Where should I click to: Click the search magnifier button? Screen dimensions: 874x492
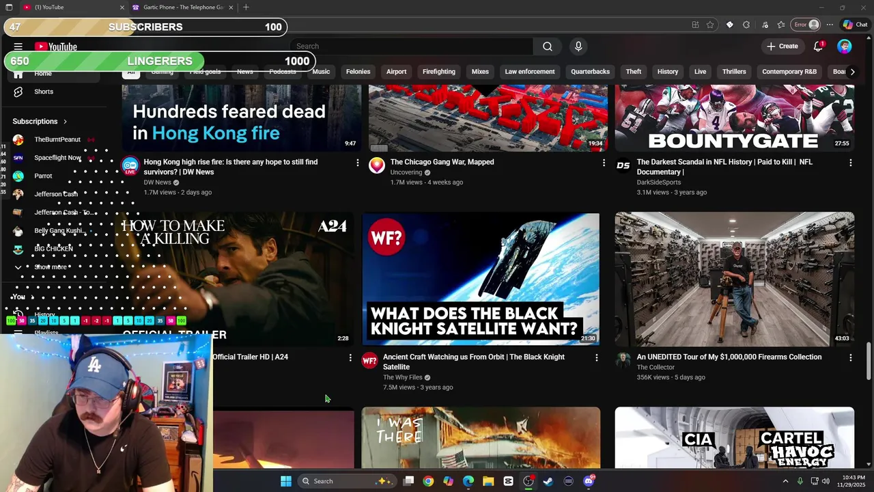click(x=548, y=46)
